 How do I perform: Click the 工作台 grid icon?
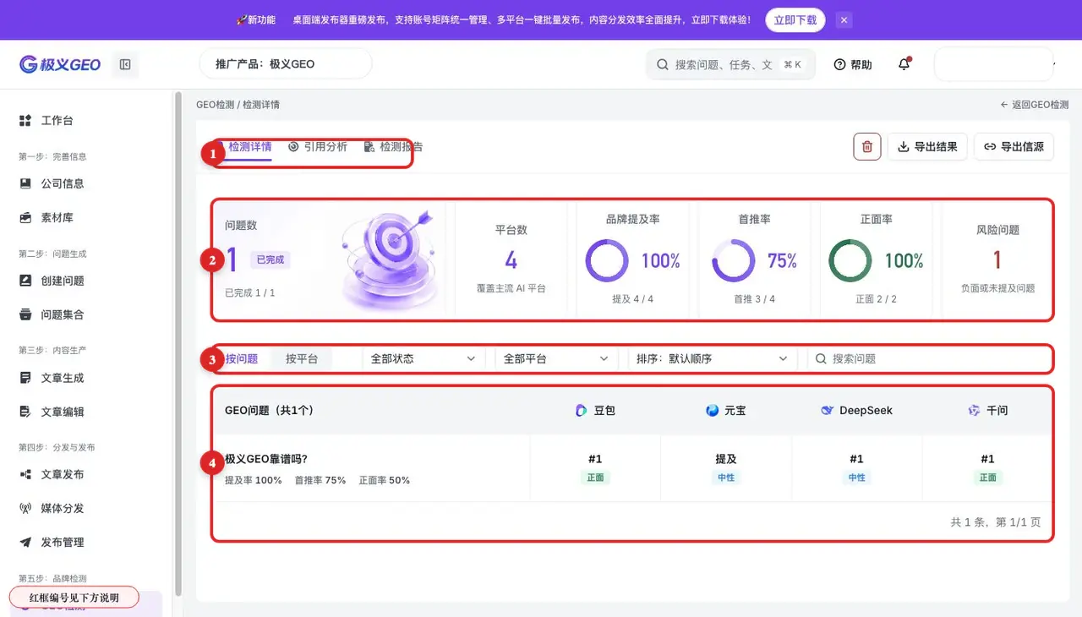point(25,121)
